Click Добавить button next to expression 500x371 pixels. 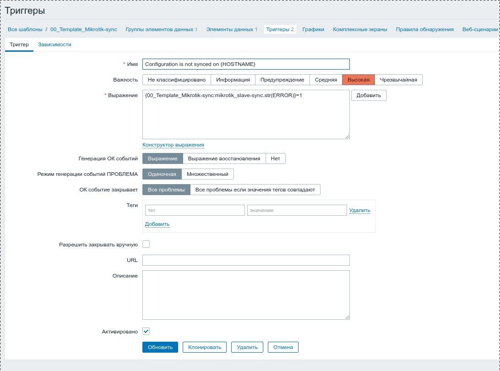[369, 95]
